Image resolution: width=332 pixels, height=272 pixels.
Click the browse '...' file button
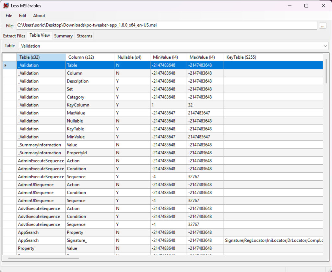tap(323, 26)
